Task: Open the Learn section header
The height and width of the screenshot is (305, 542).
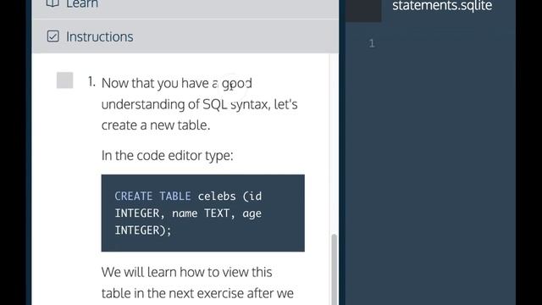Action: tap(185, 9)
